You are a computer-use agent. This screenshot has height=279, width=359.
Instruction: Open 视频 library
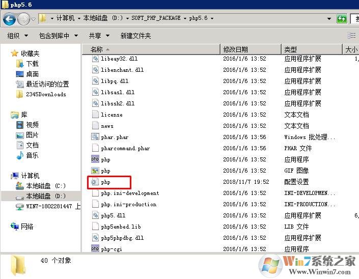click(27, 125)
